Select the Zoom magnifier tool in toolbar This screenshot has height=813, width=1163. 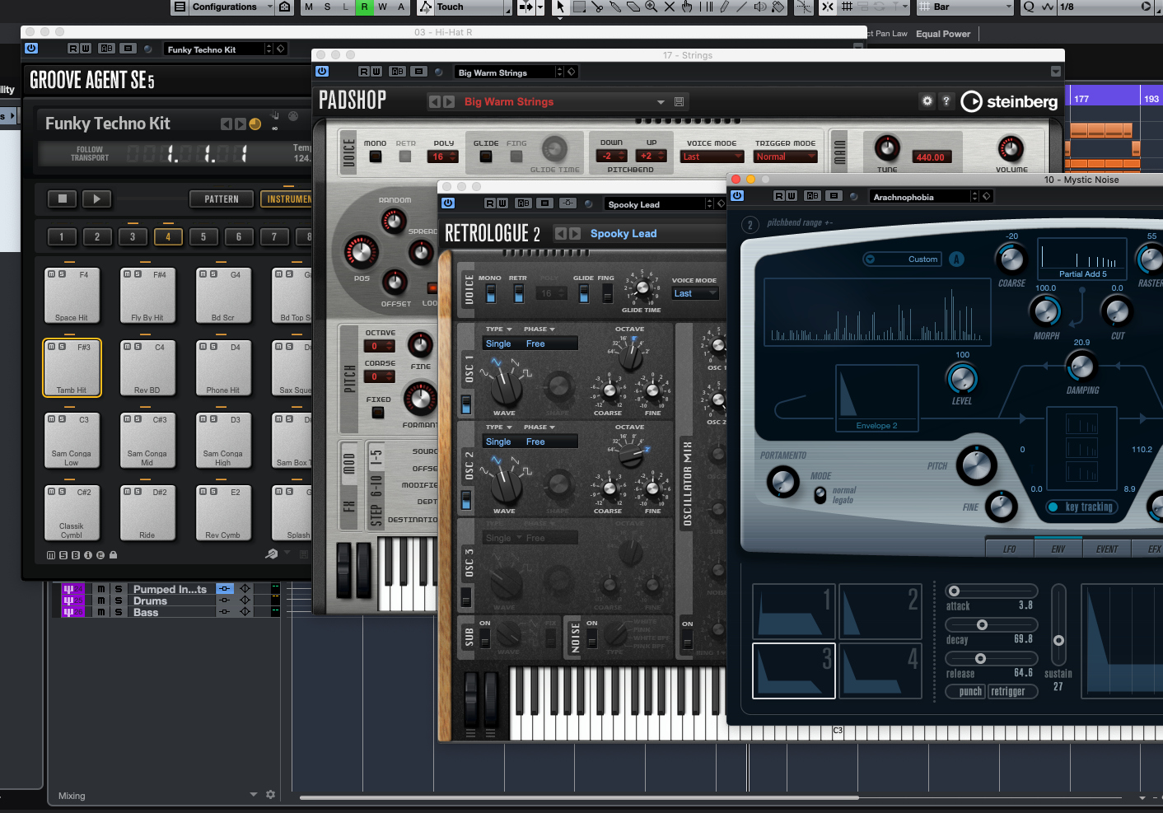point(651,7)
